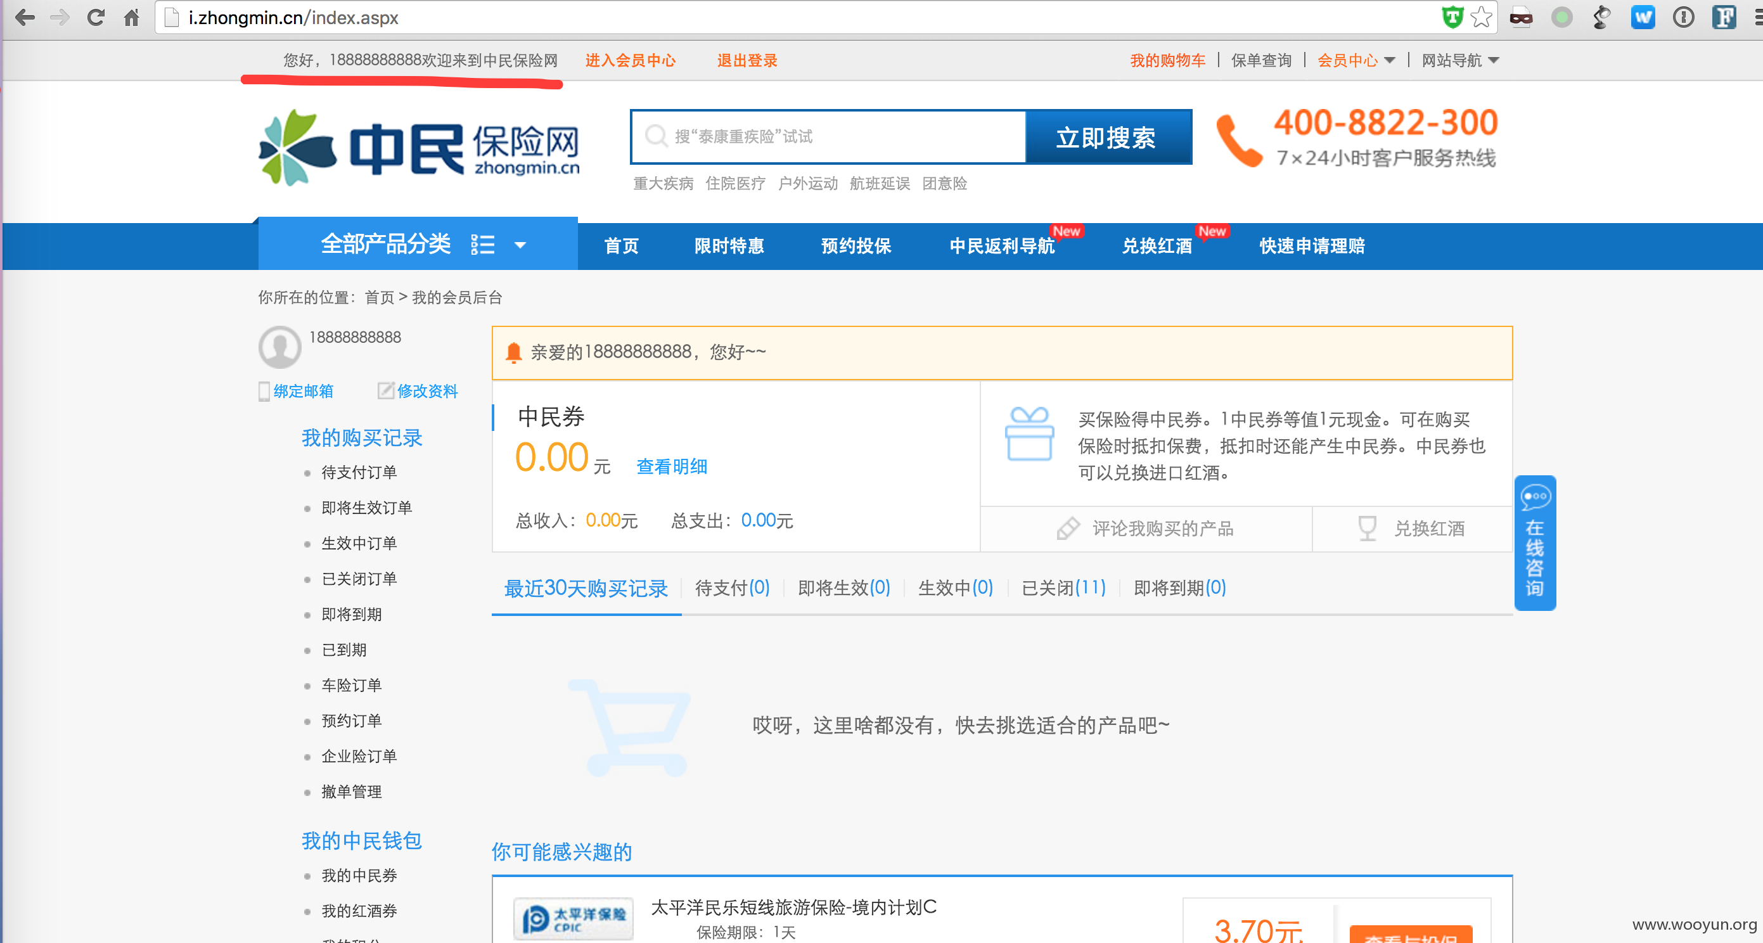Click the browser forward arrow
The width and height of the screenshot is (1763, 943).
pyautogui.click(x=60, y=17)
